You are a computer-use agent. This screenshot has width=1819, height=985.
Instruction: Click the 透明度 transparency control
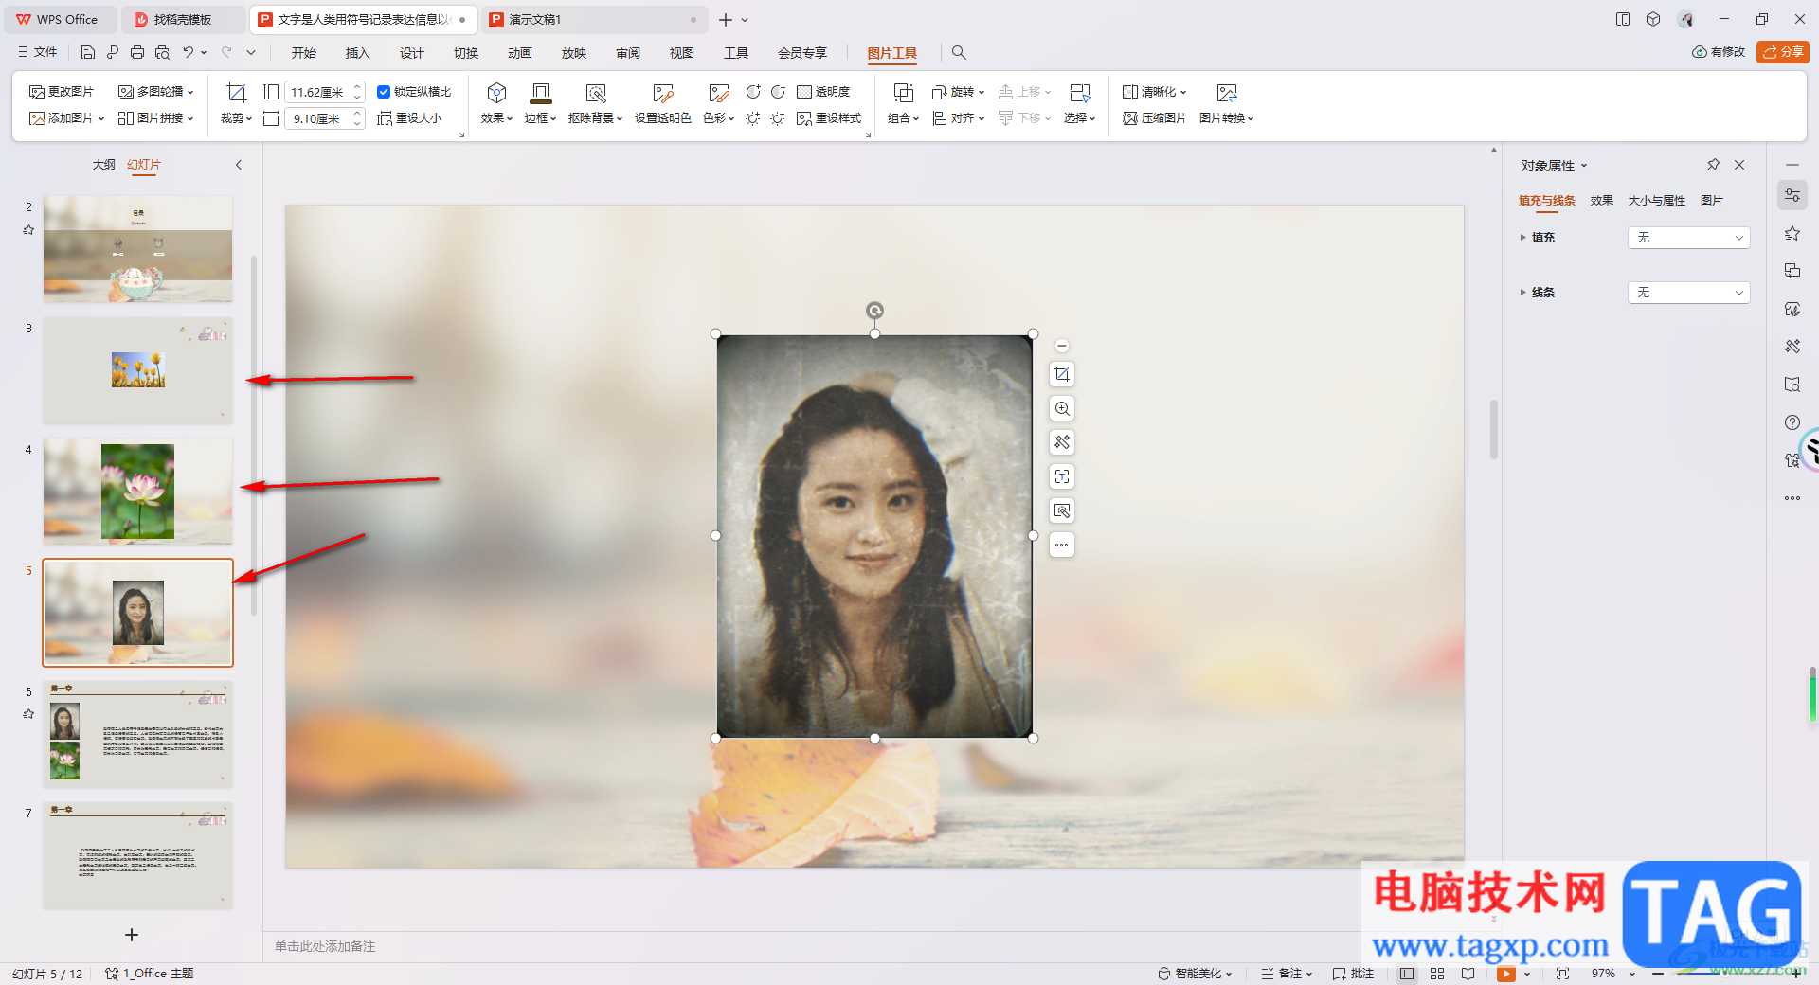coord(823,92)
